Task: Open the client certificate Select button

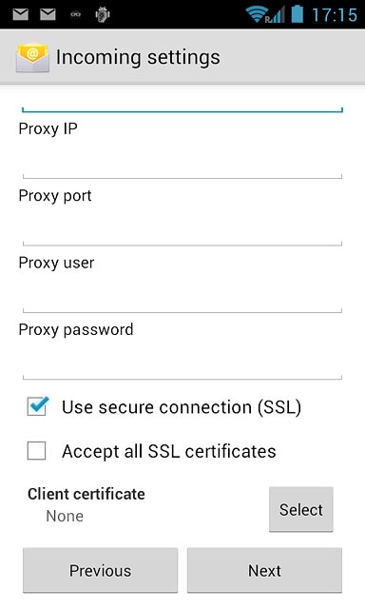Action: (x=301, y=509)
